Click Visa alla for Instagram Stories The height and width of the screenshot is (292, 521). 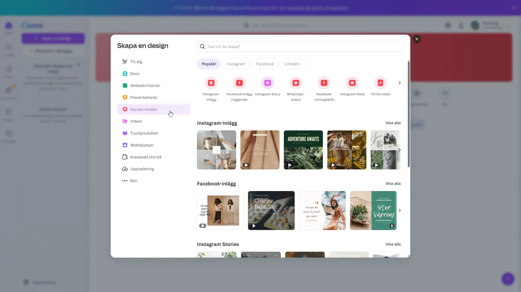pos(393,244)
